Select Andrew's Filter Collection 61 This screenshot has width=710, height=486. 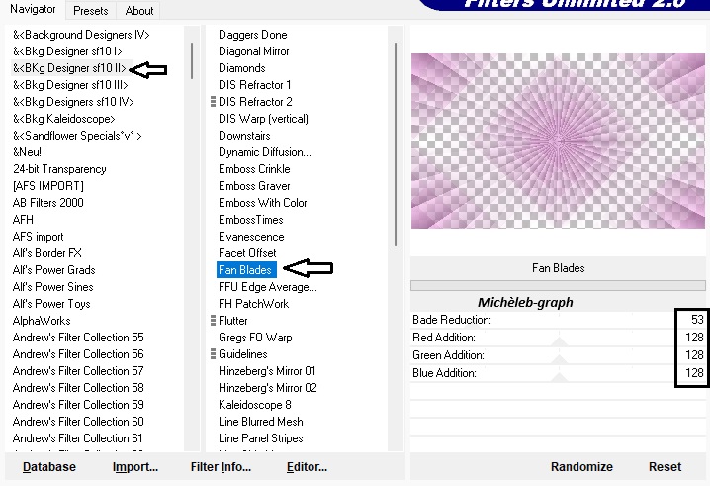click(77, 438)
